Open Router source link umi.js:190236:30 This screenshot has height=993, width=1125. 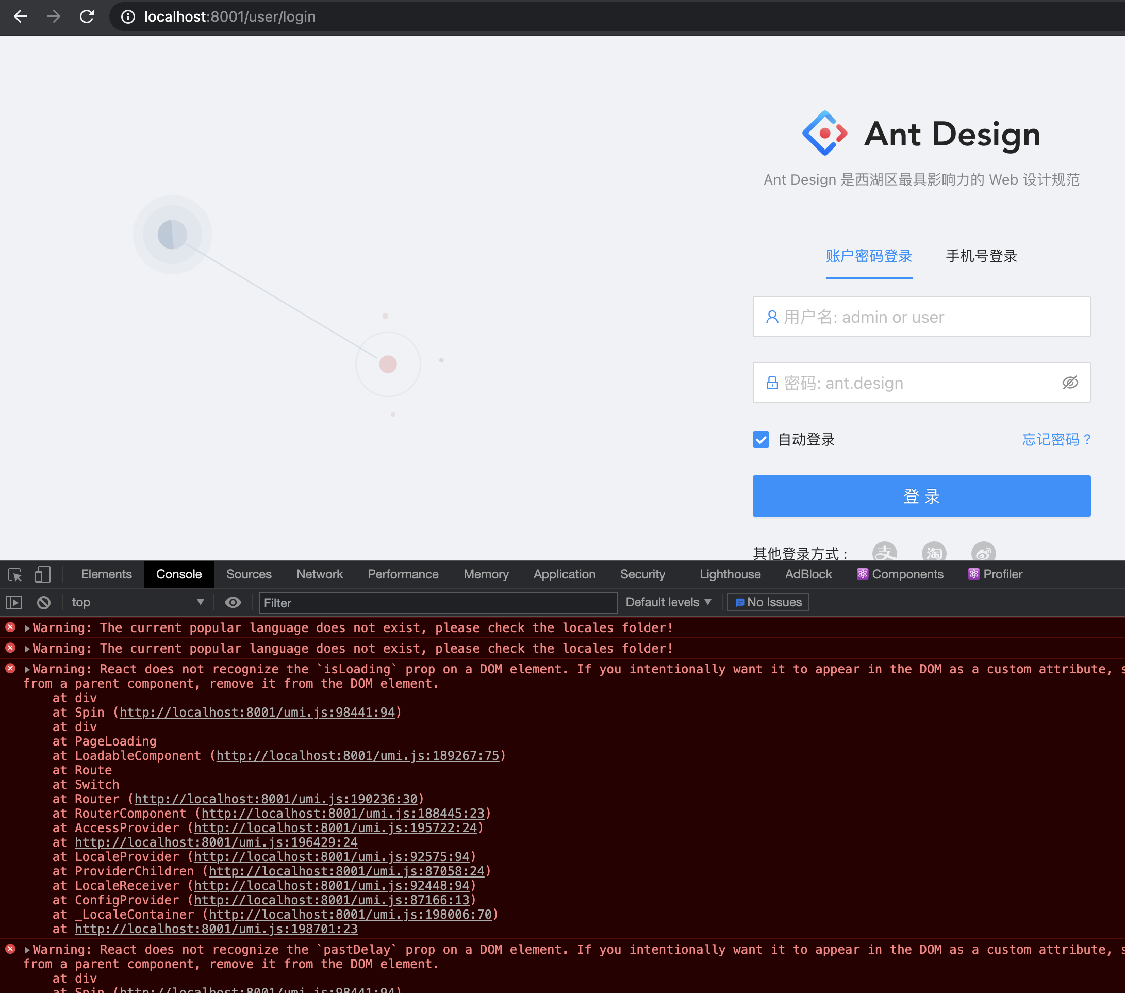[x=276, y=799]
